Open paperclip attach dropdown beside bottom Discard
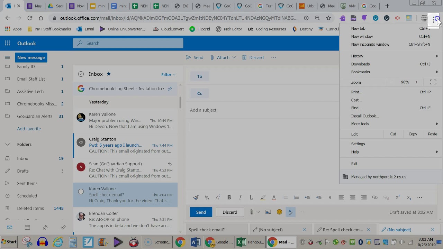443x249 pixels. (258, 212)
